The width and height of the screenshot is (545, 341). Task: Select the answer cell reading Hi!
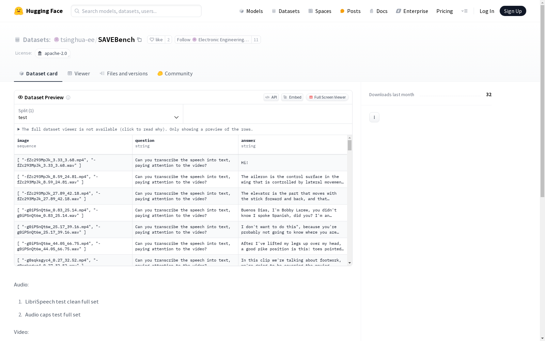click(293, 163)
